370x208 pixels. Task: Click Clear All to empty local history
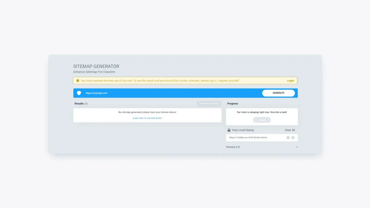tap(290, 130)
